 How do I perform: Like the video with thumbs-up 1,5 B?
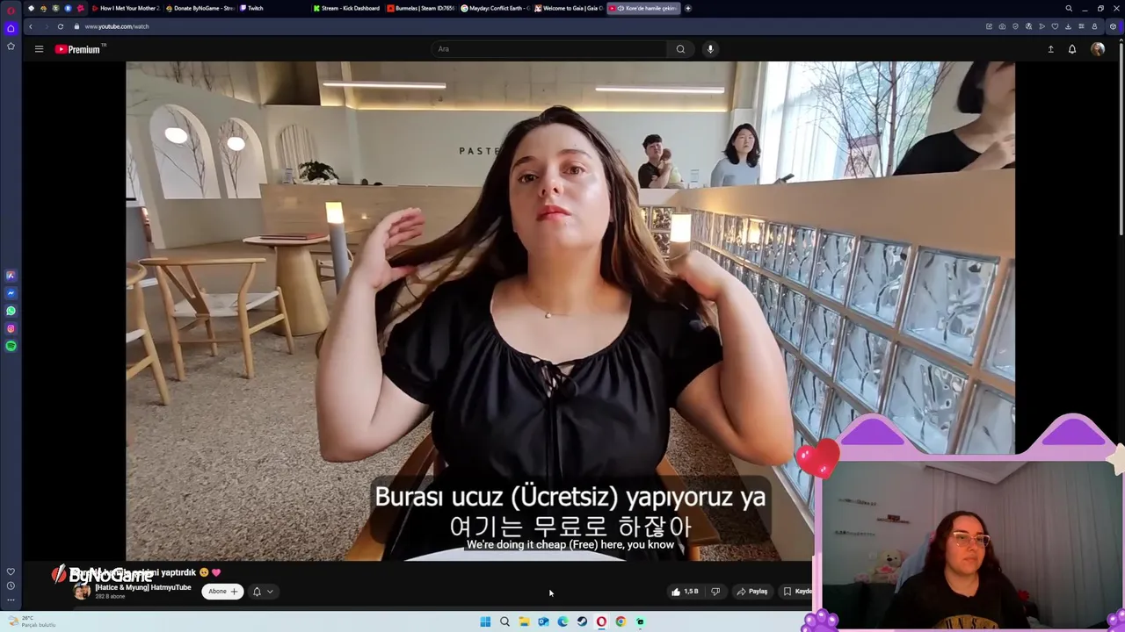click(x=685, y=592)
